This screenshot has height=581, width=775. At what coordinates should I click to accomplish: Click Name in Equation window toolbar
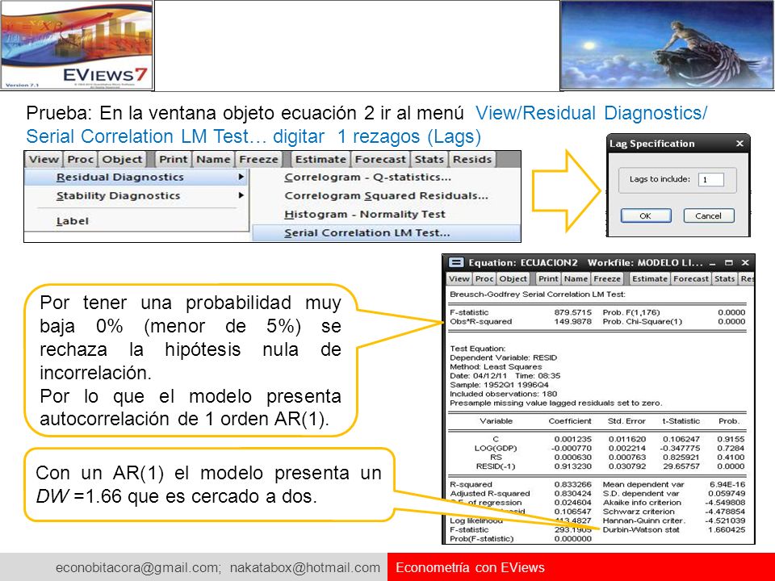[x=576, y=278]
